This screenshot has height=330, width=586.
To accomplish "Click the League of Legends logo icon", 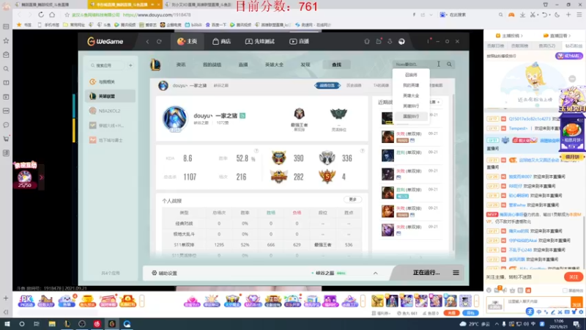I will point(155,65).
